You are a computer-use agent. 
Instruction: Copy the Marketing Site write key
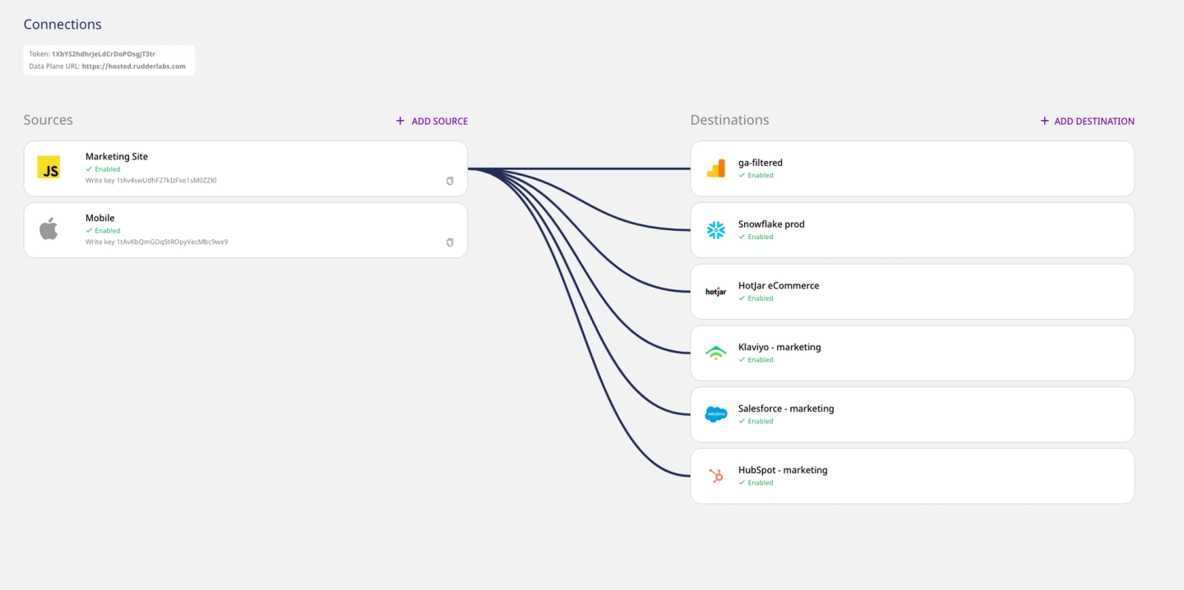[x=450, y=181]
